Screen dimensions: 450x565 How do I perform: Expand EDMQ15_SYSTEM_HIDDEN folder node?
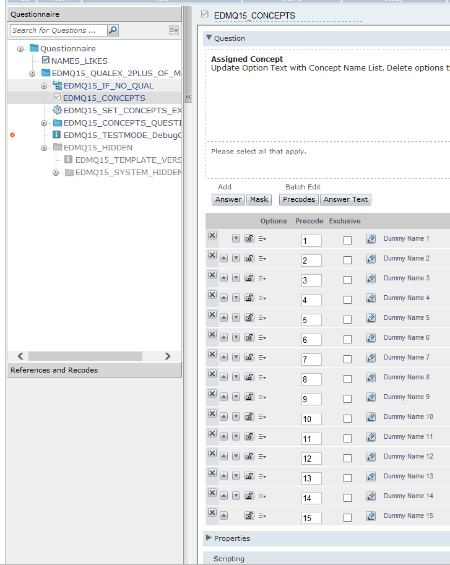(x=56, y=173)
